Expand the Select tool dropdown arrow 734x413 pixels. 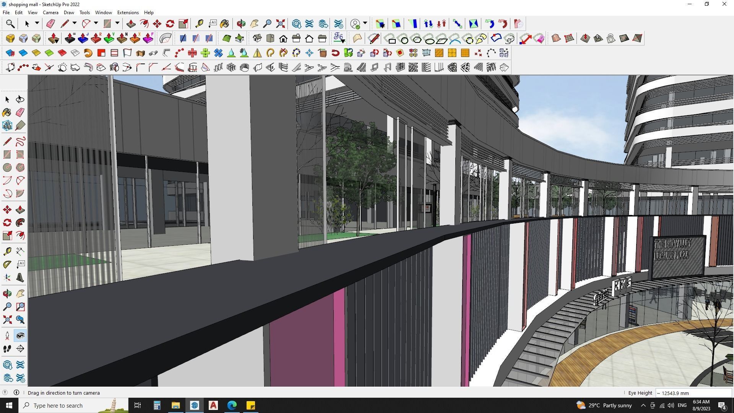click(37, 24)
